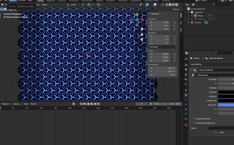Toggle X-ray viewport display

pyautogui.click(x=163, y=5)
